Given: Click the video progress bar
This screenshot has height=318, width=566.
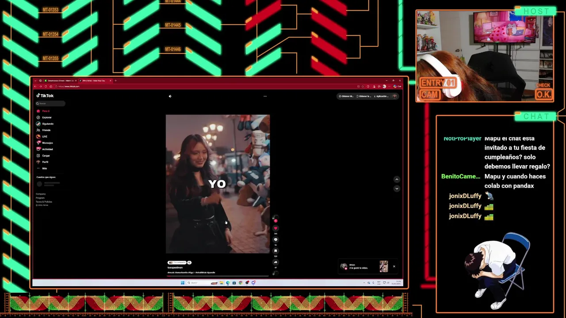Looking at the screenshot, I should [218, 276].
